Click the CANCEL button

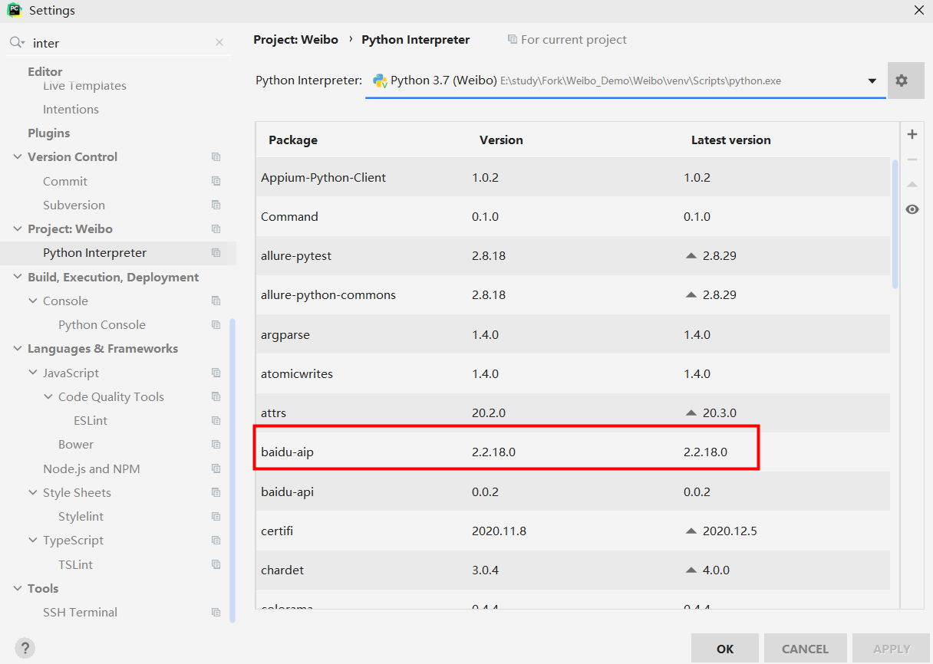coord(806,649)
